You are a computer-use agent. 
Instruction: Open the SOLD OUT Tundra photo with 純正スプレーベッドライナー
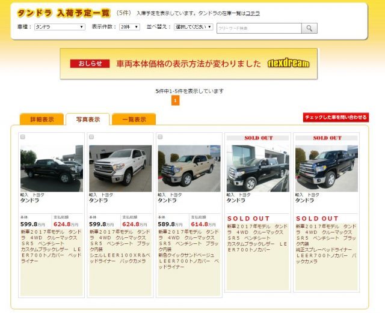(x=327, y=168)
